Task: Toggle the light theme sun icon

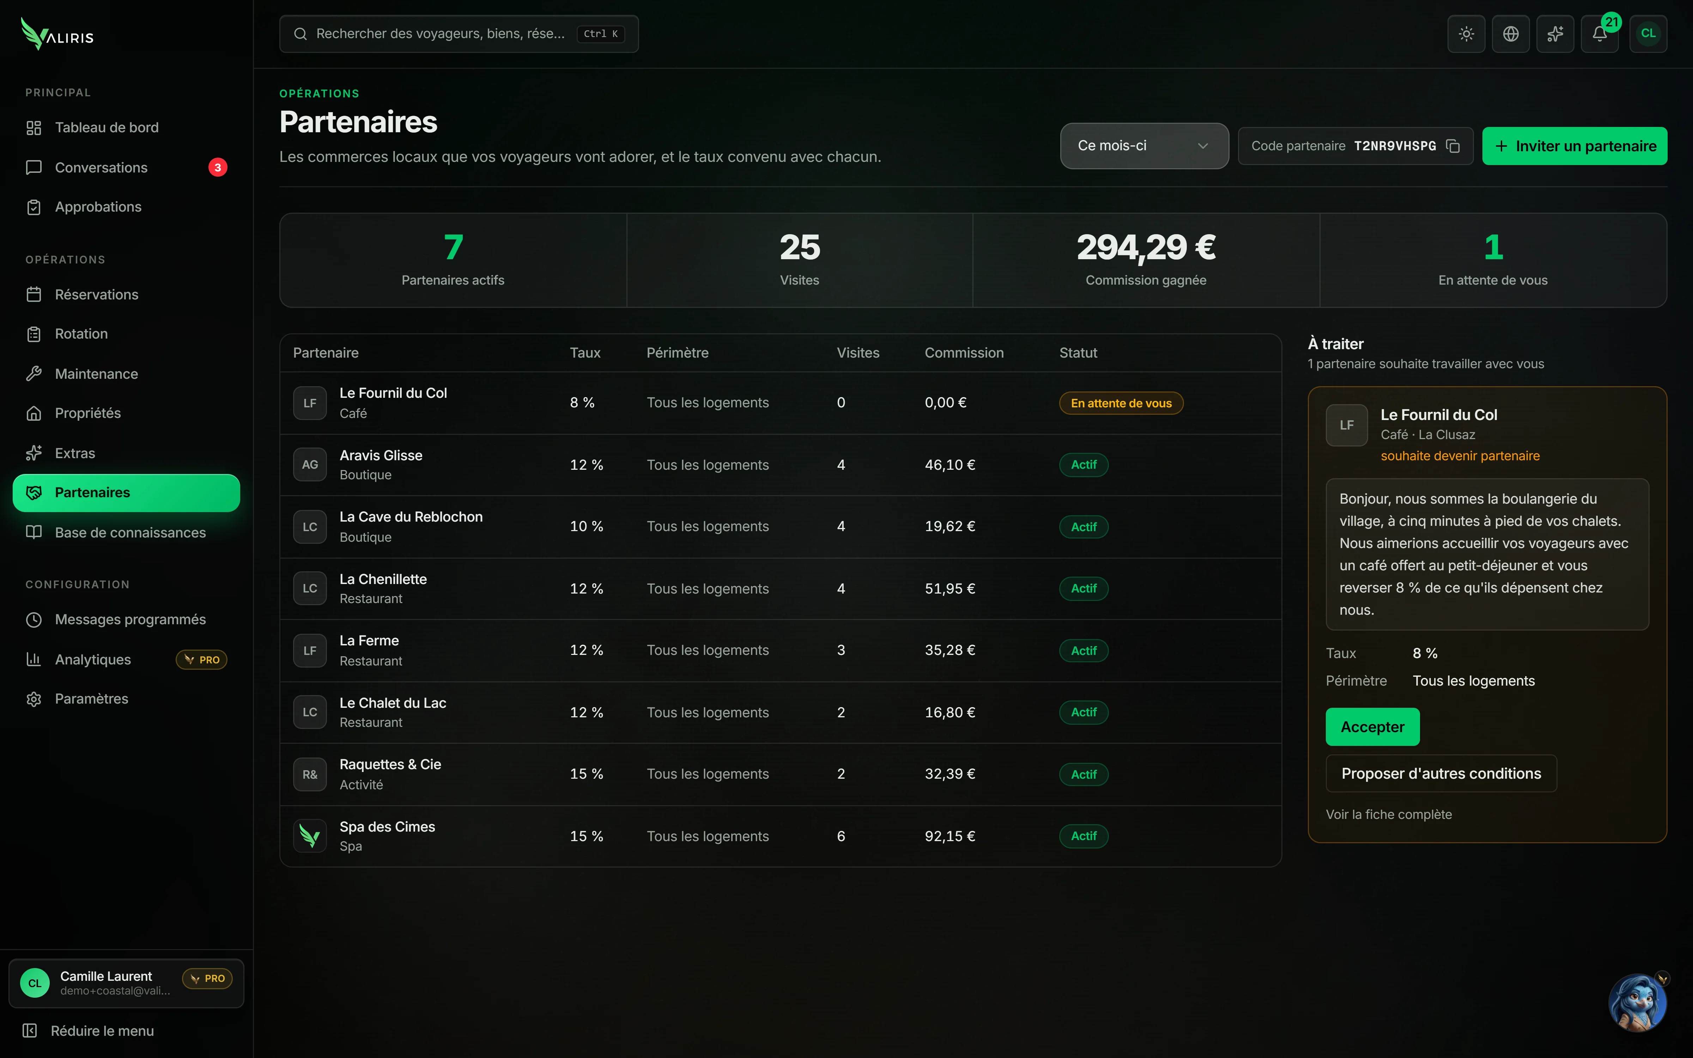Action: click(1466, 34)
